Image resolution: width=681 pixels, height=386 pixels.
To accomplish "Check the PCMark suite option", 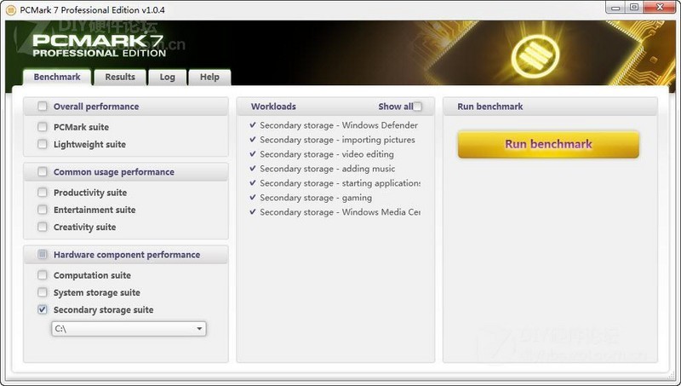I will (x=42, y=127).
